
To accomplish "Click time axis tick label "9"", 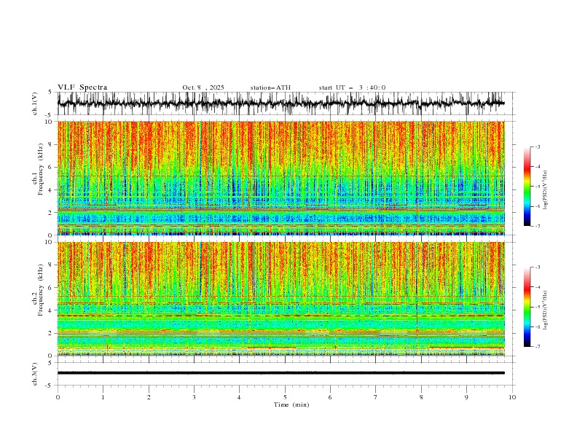I will 466,397.
